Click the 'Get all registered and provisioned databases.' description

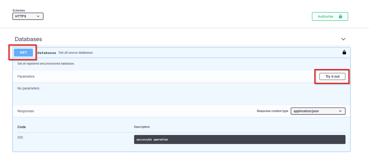(46, 64)
